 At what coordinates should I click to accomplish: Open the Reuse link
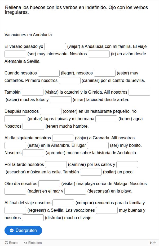click(x=12, y=243)
